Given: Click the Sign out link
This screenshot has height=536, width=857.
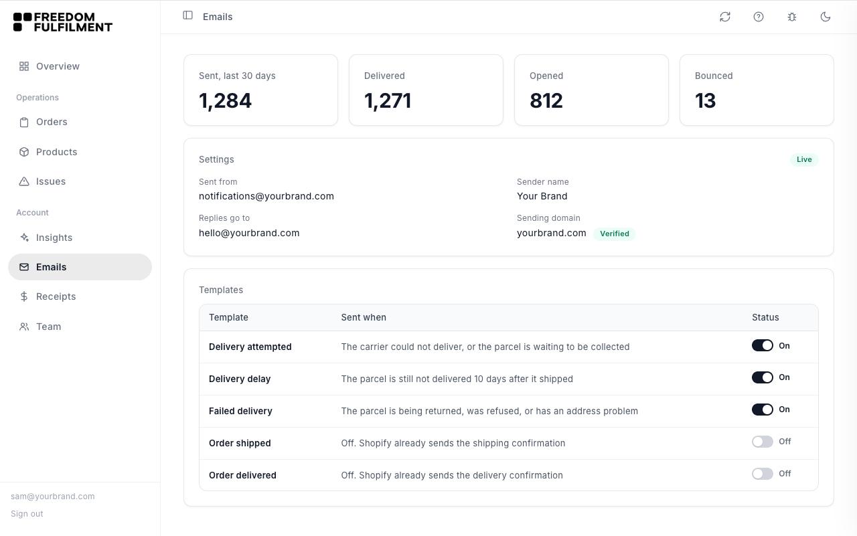Looking at the screenshot, I should pyautogui.click(x=27, y=514).
